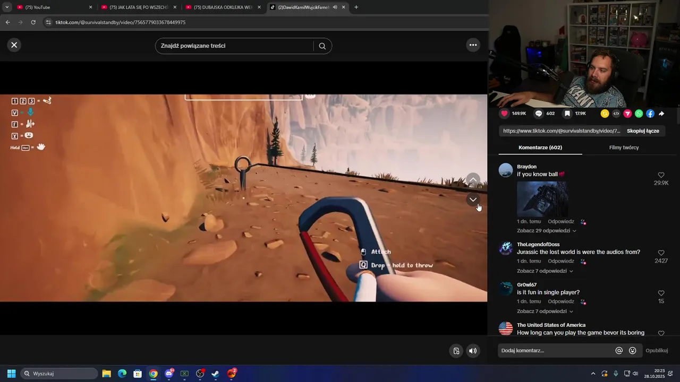Toggle the auto-scroll icon beside speaker
This screenshot has width=680, height=382.
tap(456, 351)
